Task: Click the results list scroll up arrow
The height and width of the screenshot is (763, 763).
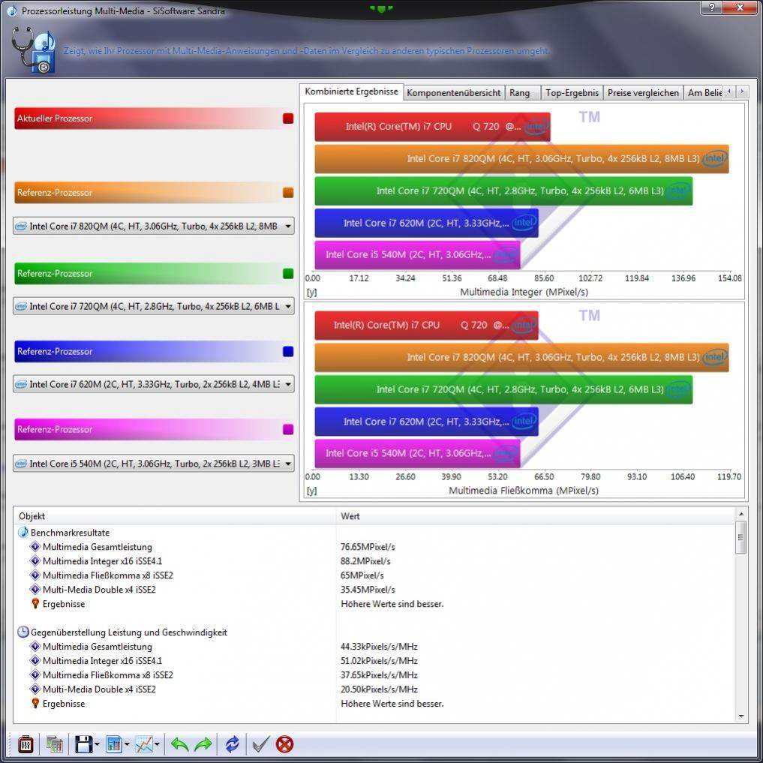Action: point(741,515)
